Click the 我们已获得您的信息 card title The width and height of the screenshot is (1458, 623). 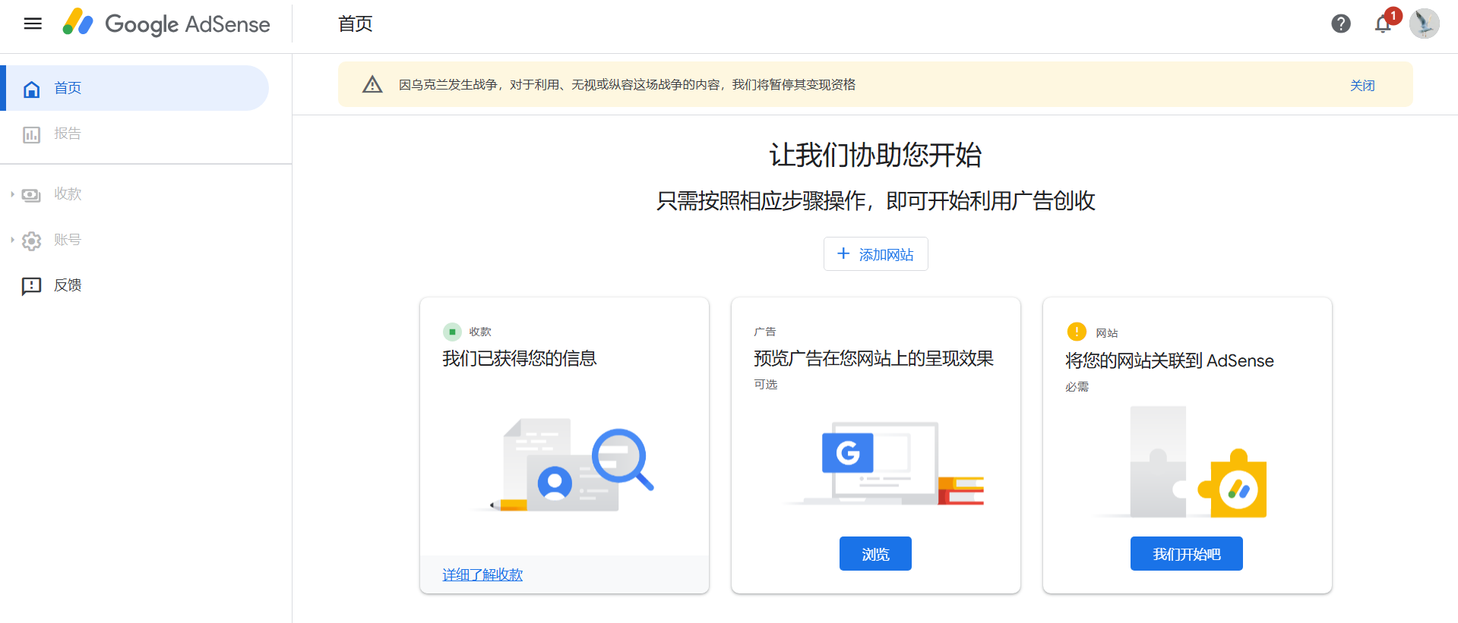[x=520, y=358]
